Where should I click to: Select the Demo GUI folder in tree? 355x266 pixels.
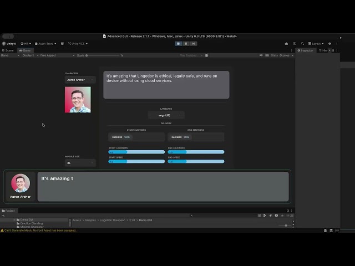tap(27, 219)
